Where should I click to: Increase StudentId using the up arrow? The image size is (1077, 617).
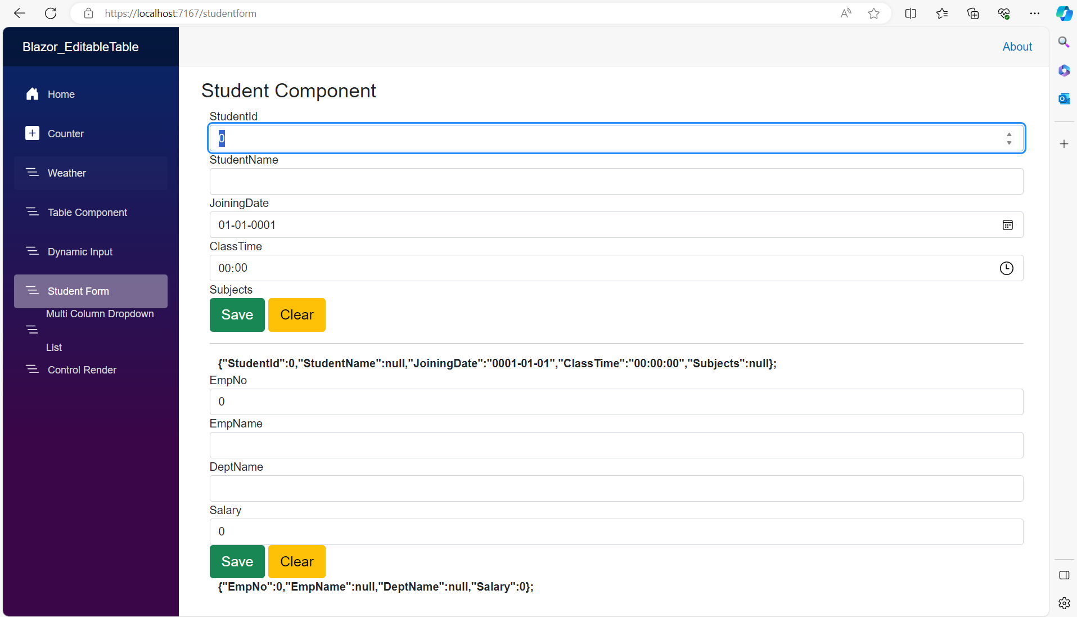(1009, 134)
